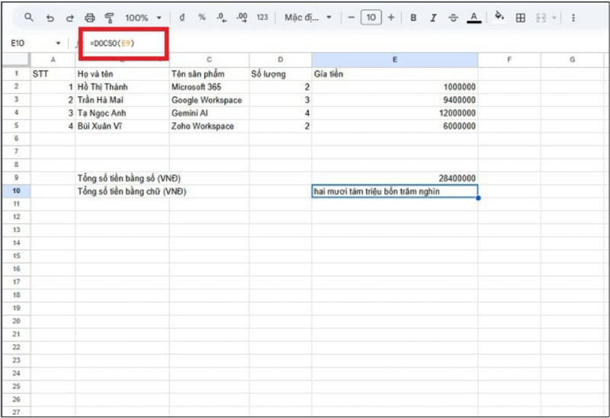Click cell 'Zoho Workspace'

209,126
